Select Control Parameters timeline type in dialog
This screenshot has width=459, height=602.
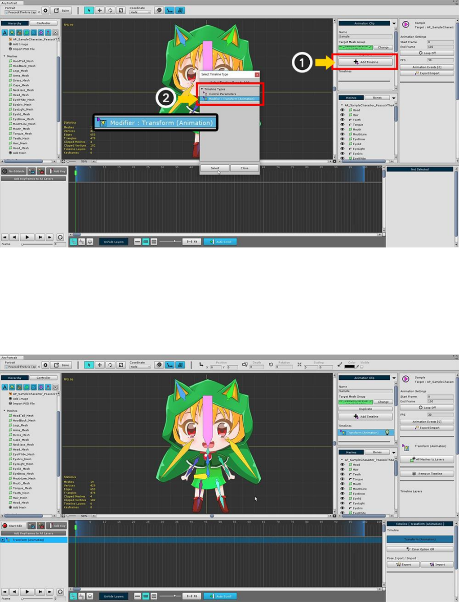pos(223,94)
